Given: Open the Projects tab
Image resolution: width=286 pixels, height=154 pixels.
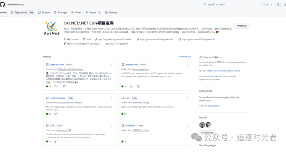Looking at the screenshot, I should point(44,12).
